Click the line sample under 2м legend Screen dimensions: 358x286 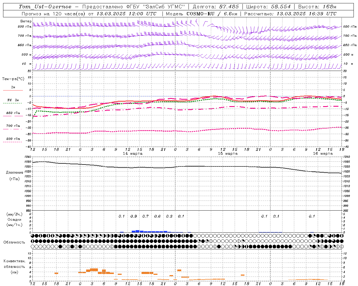13,90
